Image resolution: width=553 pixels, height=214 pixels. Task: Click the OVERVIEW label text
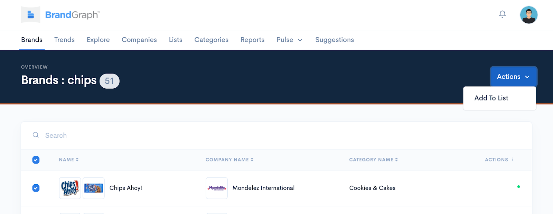pos(34,67)
